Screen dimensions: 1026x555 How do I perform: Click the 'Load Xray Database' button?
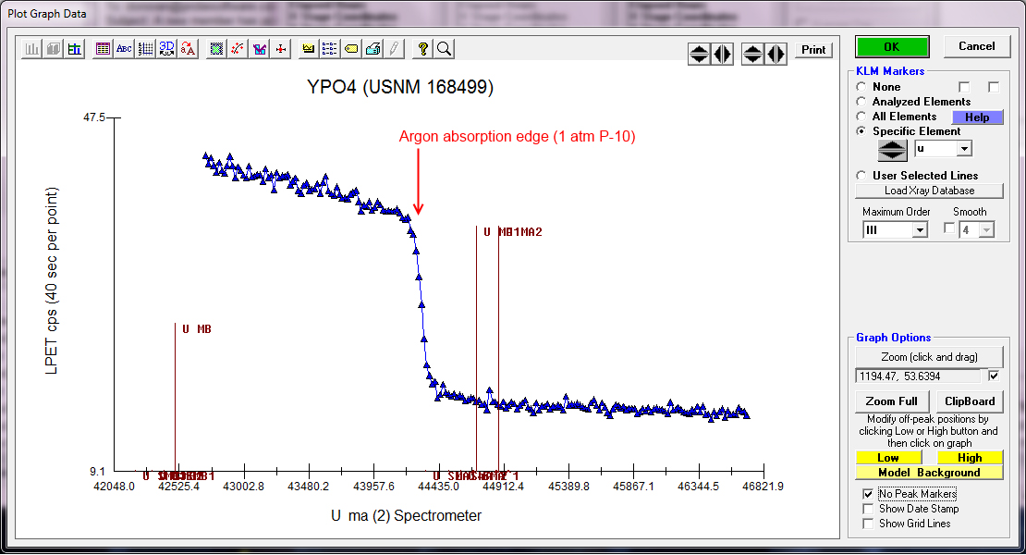(929, 191)
